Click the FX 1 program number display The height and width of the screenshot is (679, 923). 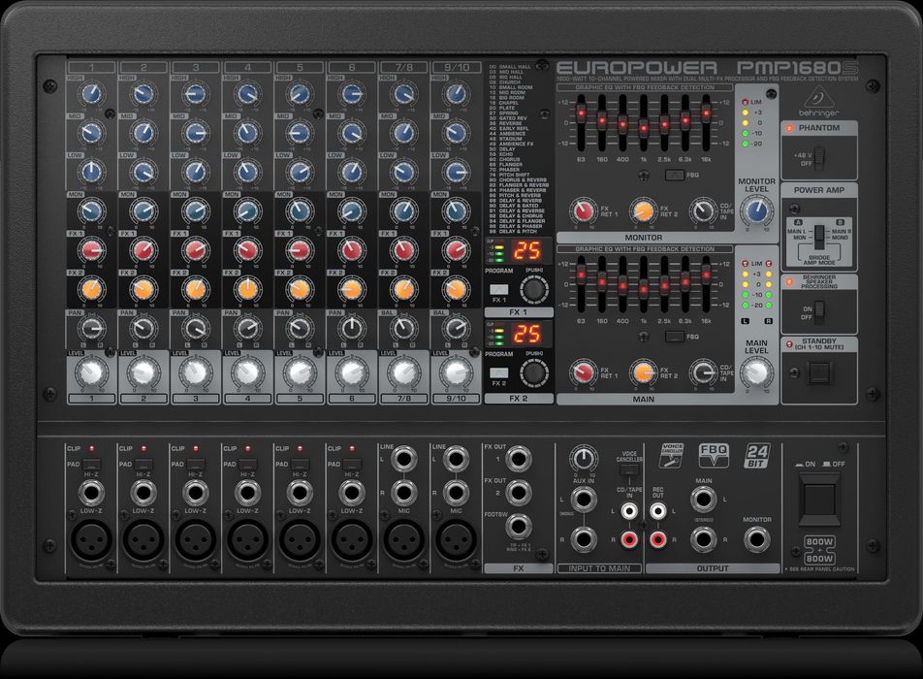coord(527,251)
